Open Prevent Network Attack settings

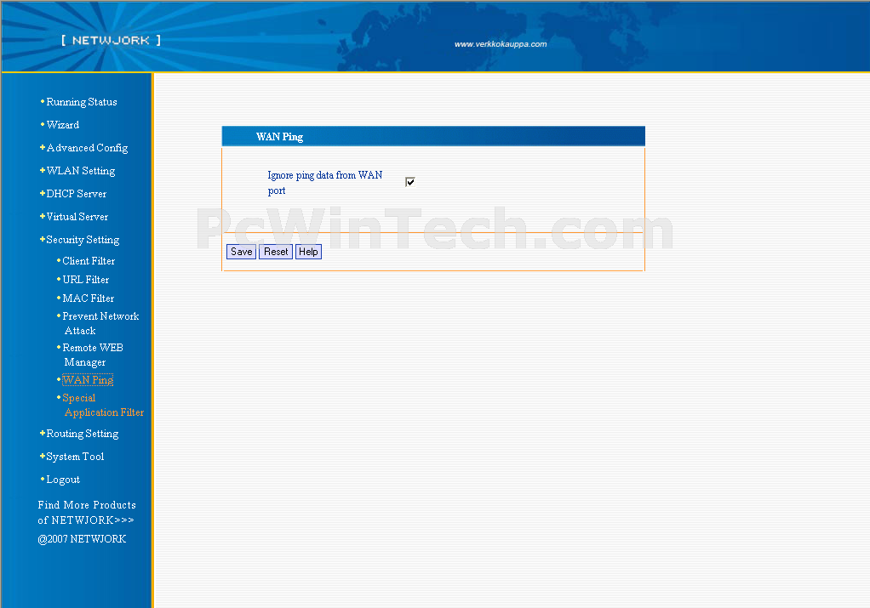pos(100,323)
